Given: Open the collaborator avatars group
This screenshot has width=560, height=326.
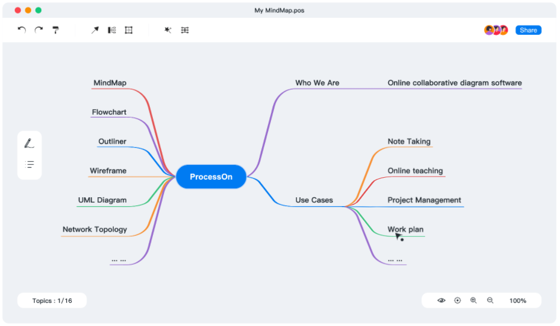Looking at the screenshot, I should tap(496, 30).
